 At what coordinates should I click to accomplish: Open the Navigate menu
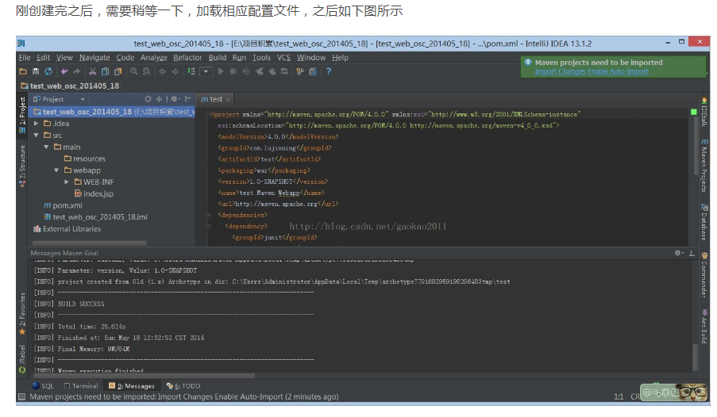coord(94,58)
